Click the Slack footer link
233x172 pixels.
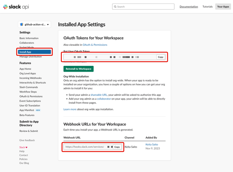22,147
